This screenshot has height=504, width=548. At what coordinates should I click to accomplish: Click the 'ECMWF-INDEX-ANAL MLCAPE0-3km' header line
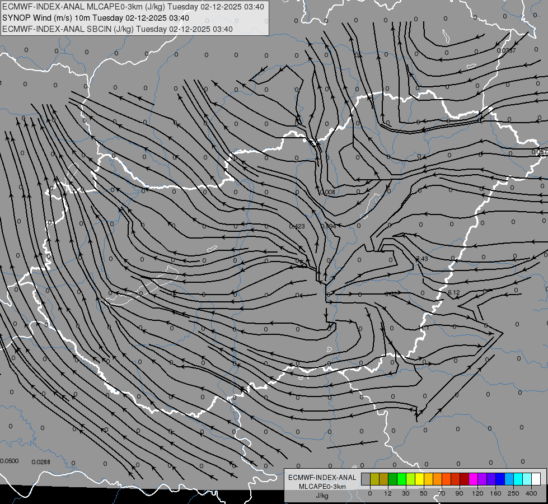click(133, 7)
